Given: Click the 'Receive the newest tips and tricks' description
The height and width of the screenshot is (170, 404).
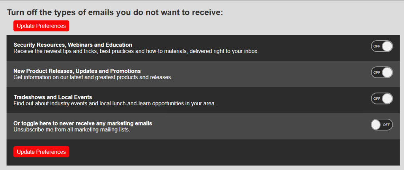Looking at the screenshot, I should [136, 51].
